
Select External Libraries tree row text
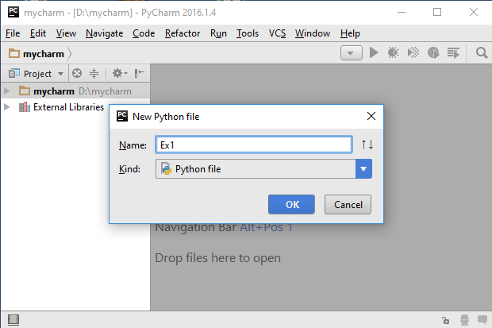coord(68,107)
